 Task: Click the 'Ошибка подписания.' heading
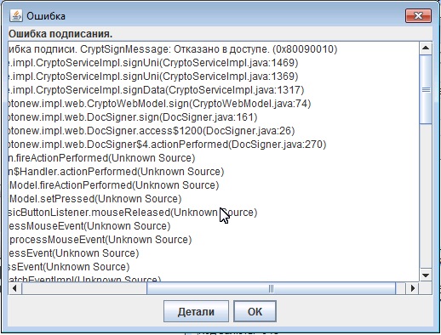click(x=60, y=34)
